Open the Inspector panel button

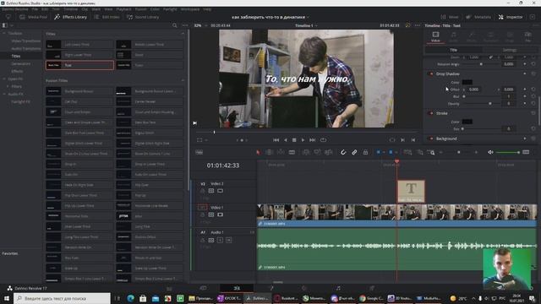pos(511,17)
